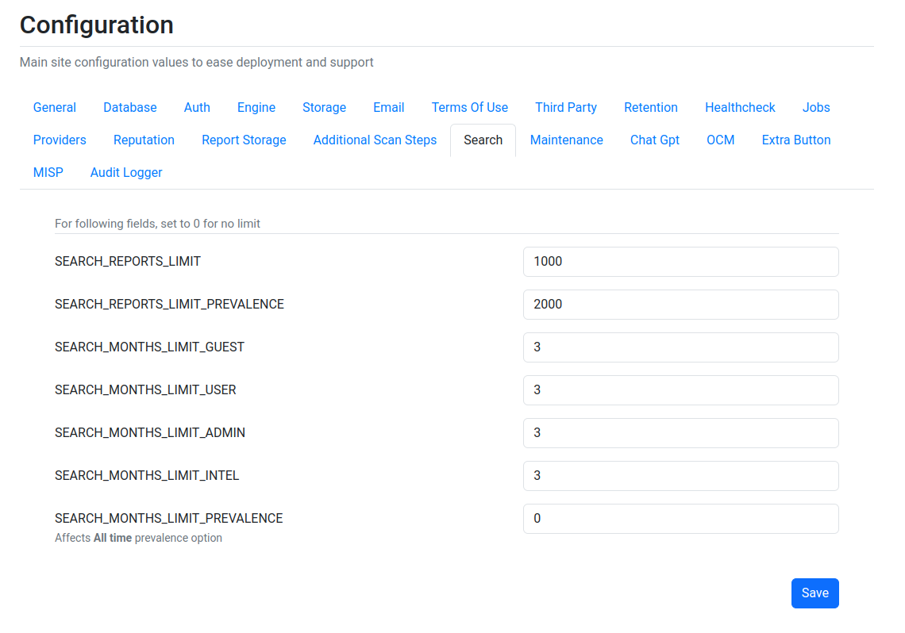This screenshot has height=633, width=905.
Task: Click the SEARCH_MONTHS_LIMIT_ADMIN label
Action: 150,433
